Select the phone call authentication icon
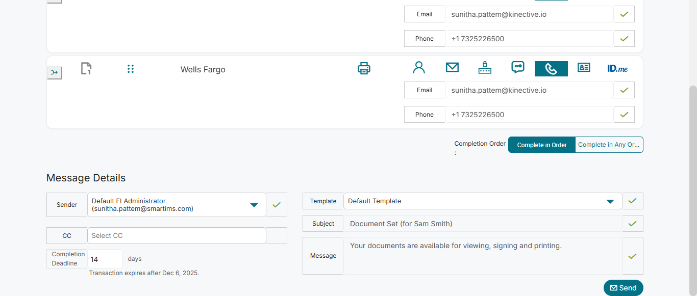 [551, 69]
